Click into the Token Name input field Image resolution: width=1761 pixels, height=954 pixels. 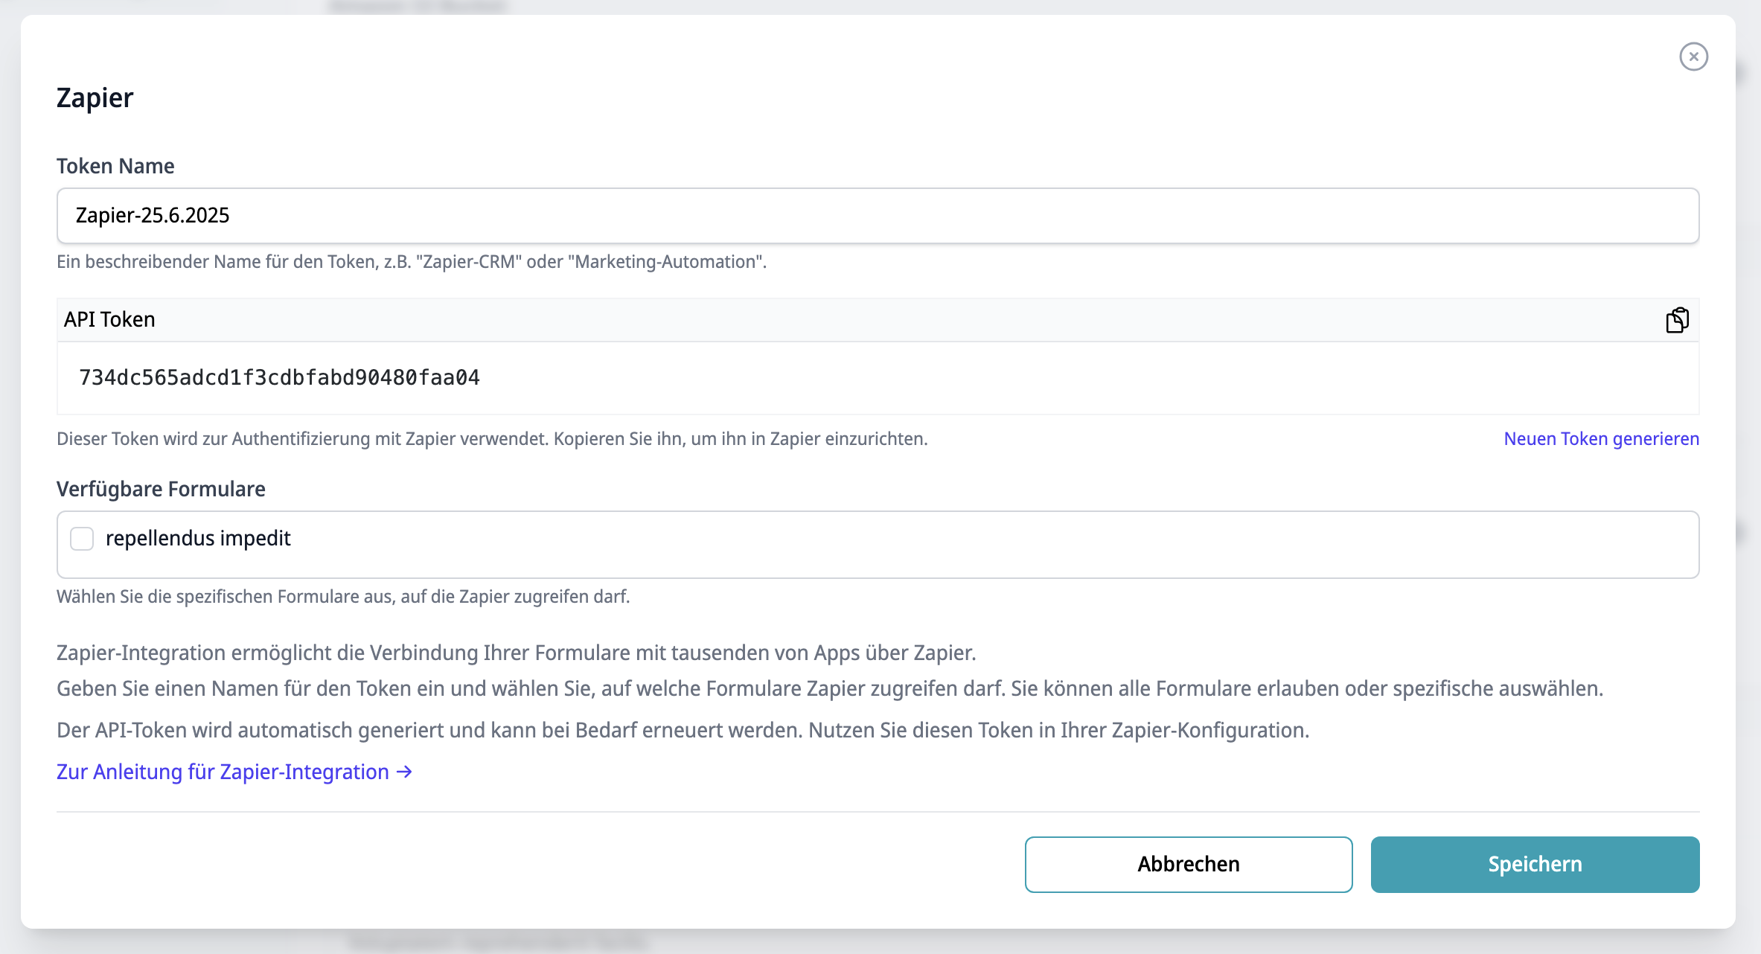(x=878, y=216)
